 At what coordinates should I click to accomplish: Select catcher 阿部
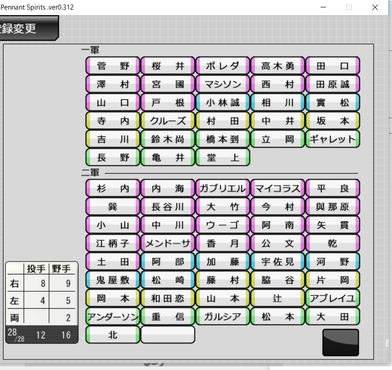[x=168, y=262]
